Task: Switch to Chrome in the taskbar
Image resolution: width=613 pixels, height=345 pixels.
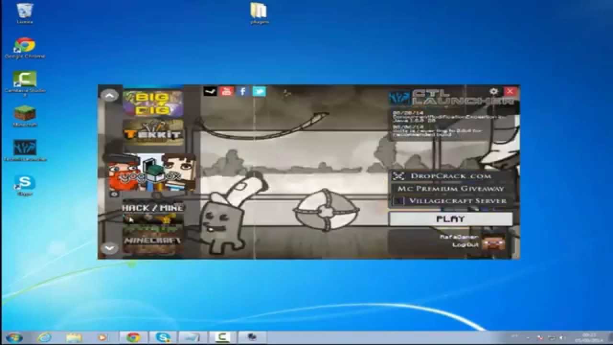Action: 133,337
